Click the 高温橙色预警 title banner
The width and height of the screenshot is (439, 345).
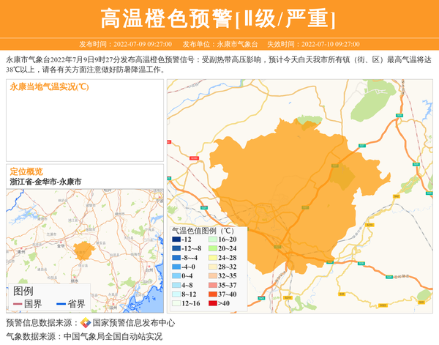click(219, 19)
